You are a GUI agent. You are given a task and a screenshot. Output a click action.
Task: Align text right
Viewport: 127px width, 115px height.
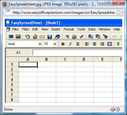(102, 44)
